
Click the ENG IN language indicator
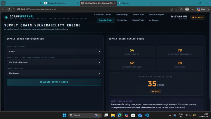tap(181, 115)
